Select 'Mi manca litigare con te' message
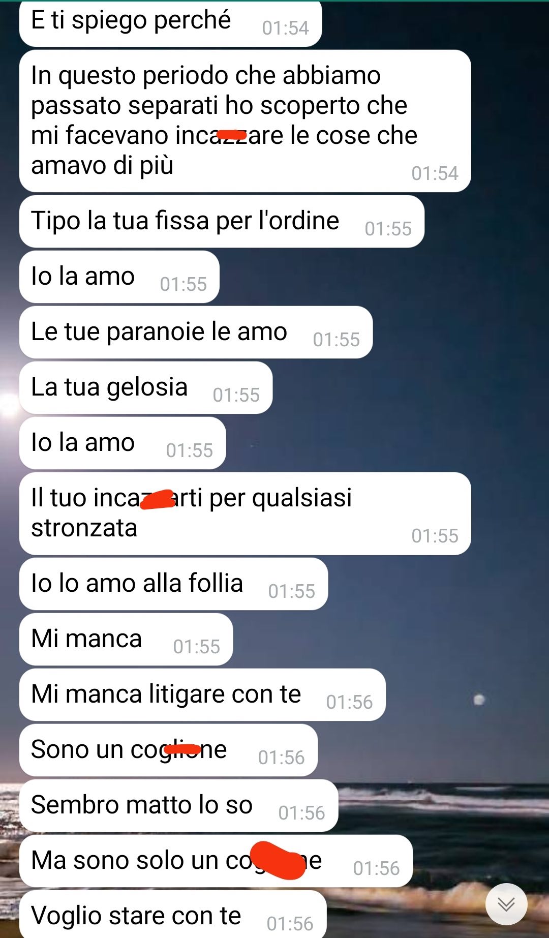 point(202,695)
